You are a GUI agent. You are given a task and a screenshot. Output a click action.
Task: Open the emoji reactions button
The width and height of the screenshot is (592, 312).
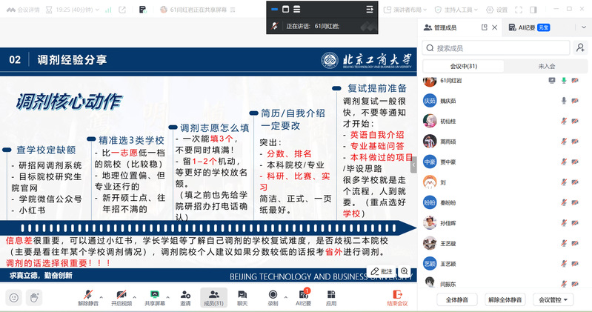pyautogui.click(x=13, y=297)
